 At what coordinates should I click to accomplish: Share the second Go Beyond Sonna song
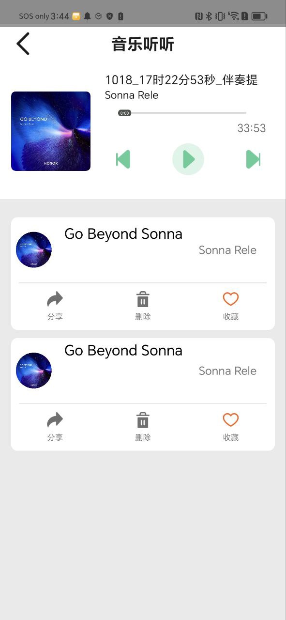55,427
